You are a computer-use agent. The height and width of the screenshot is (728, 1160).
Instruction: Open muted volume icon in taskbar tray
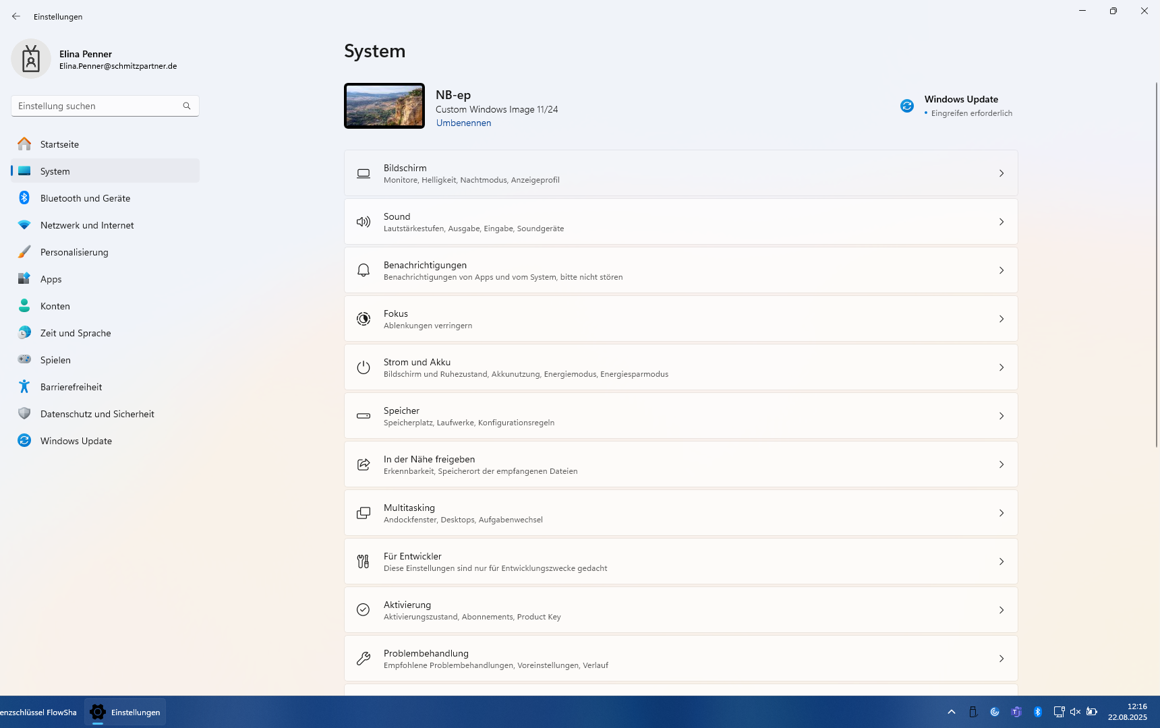pyautogui.click(x=1075, y=712)
